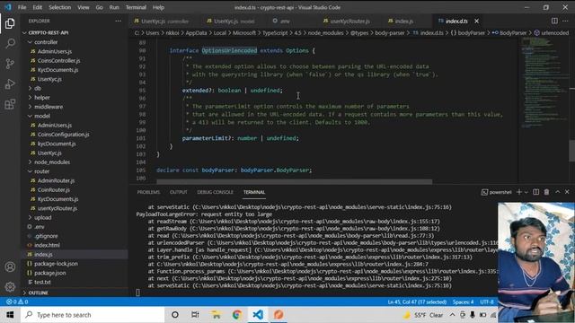575x323 pixels.
Task: Click the Spaces: 4 indentation status item
Action: [x=463, y=301]
